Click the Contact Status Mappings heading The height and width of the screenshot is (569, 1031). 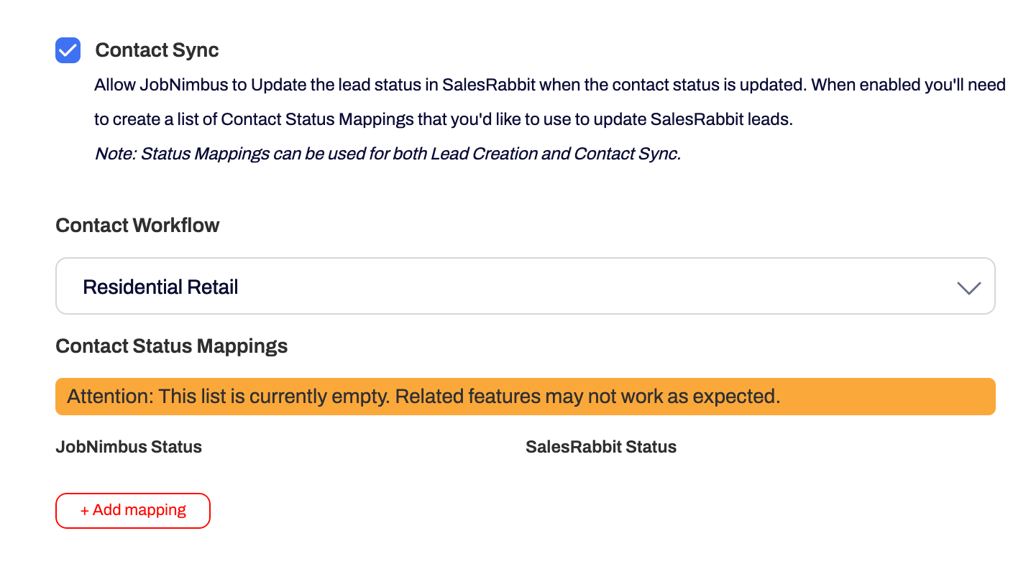pos(171,346)
